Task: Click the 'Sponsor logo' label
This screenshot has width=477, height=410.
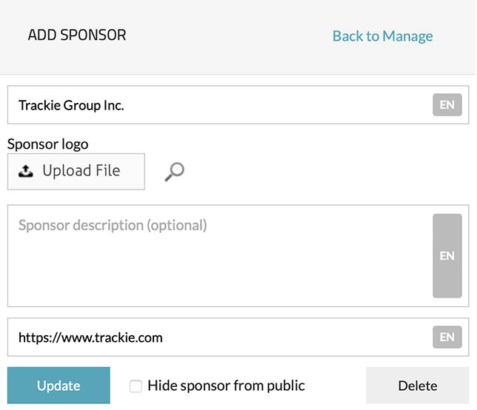Action: pyautogui.click(x=47, y=144)
